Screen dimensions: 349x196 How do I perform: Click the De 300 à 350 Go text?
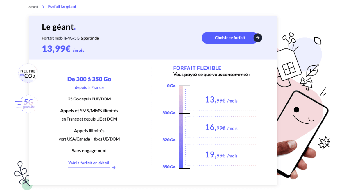[89, 79]
